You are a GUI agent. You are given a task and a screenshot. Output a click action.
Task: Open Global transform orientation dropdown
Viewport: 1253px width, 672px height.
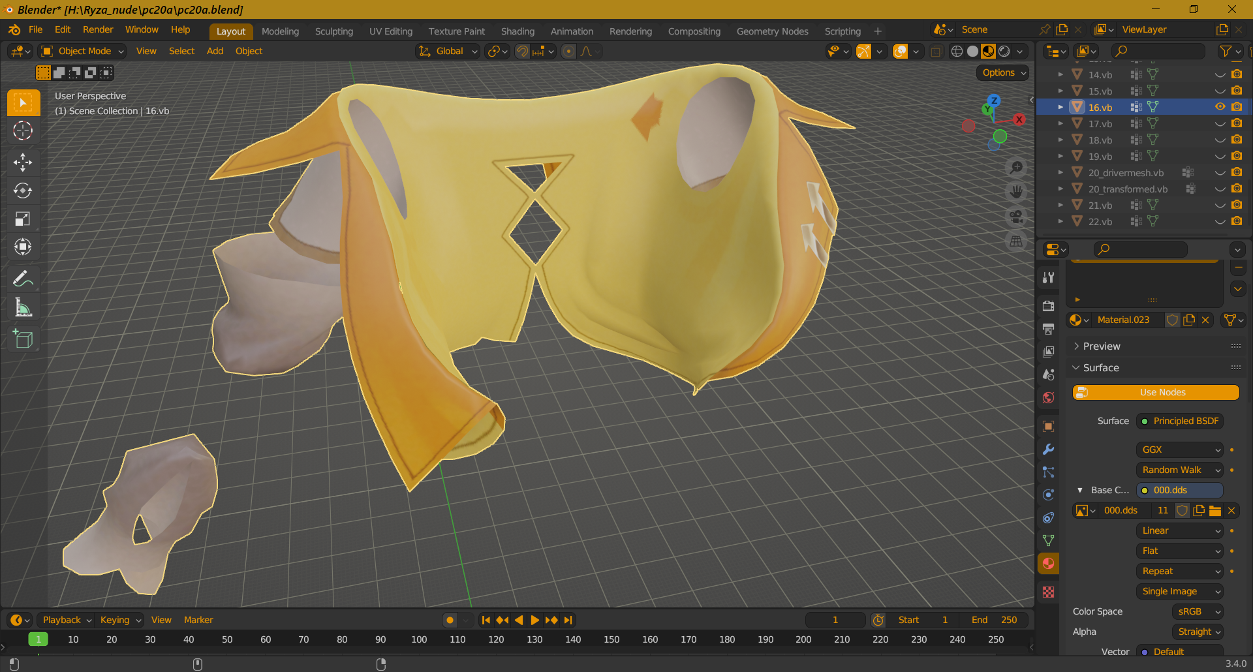pos(448,52)
